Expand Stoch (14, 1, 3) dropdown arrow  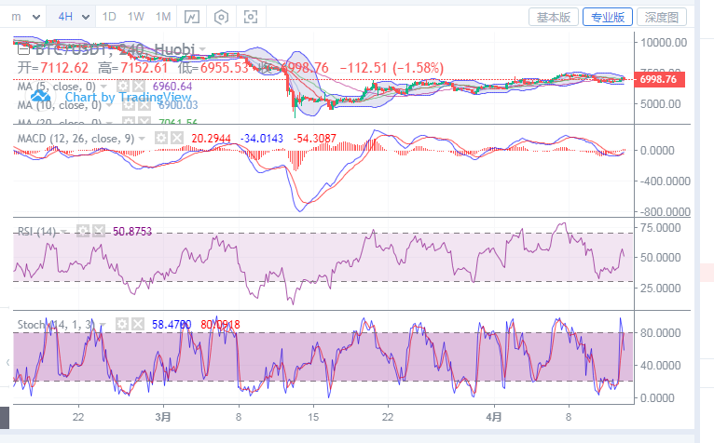pos(103,325)
